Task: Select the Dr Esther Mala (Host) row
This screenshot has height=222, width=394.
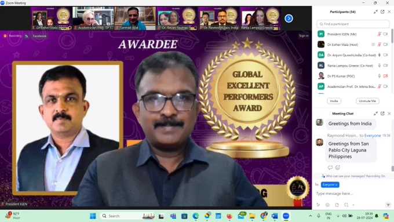Action: pyautogui.click(x=353, y=45)
